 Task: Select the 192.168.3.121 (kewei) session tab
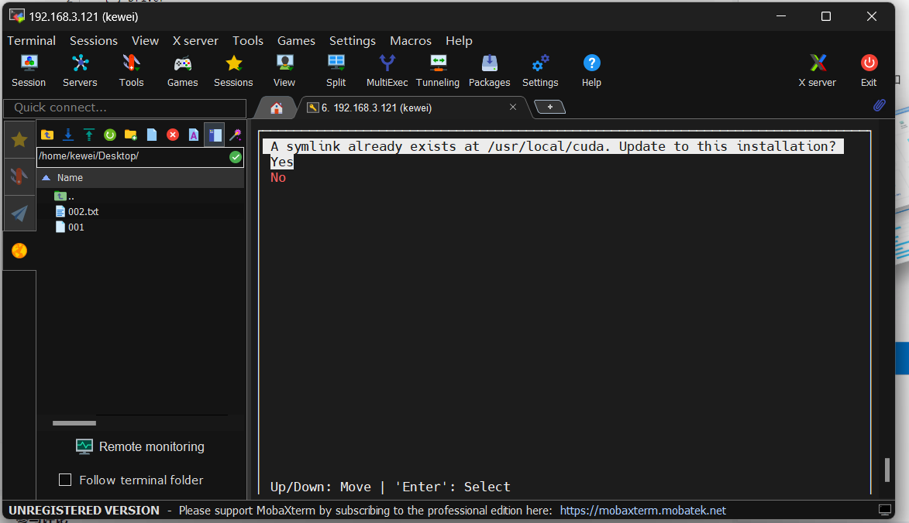click(377, 108)
